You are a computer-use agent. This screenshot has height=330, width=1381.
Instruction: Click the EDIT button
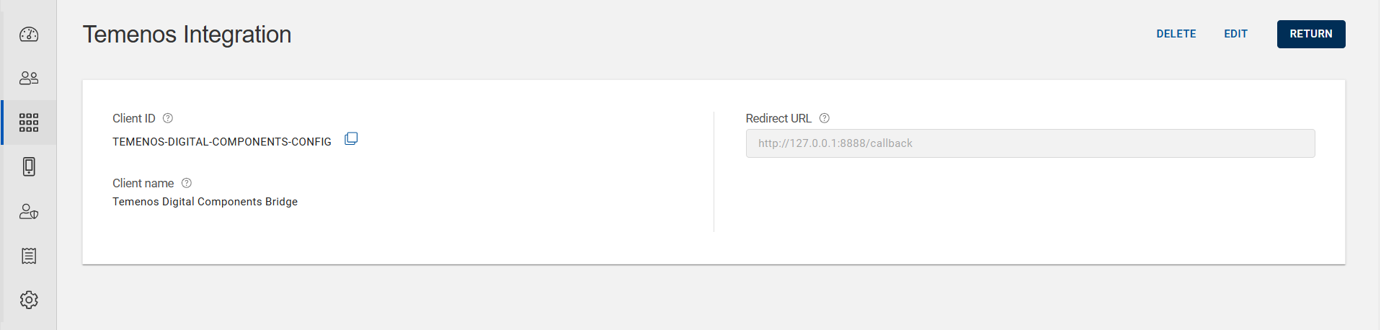pos(1235,34)
